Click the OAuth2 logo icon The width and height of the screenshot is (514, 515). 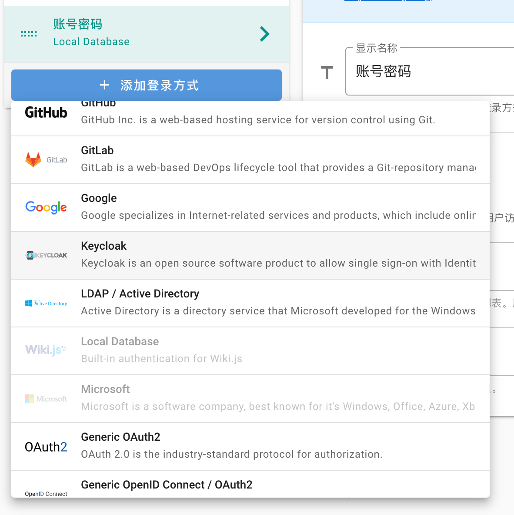point(46,446)
